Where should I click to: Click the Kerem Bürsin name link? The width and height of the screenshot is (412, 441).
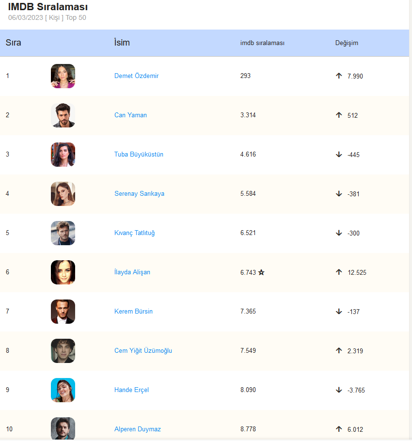[133, 312]
